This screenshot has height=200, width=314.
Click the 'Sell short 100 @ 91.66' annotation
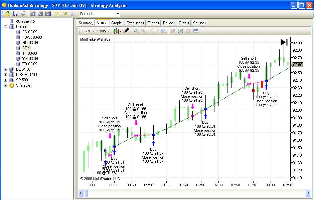[136, 107]
